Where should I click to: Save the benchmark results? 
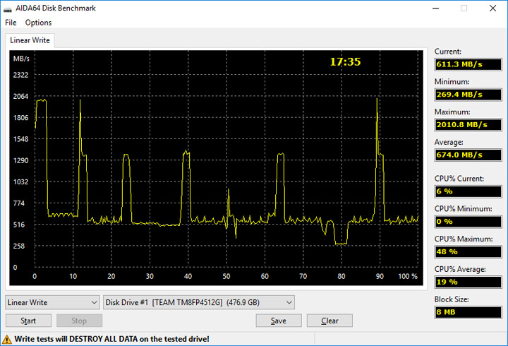point(279,321)
